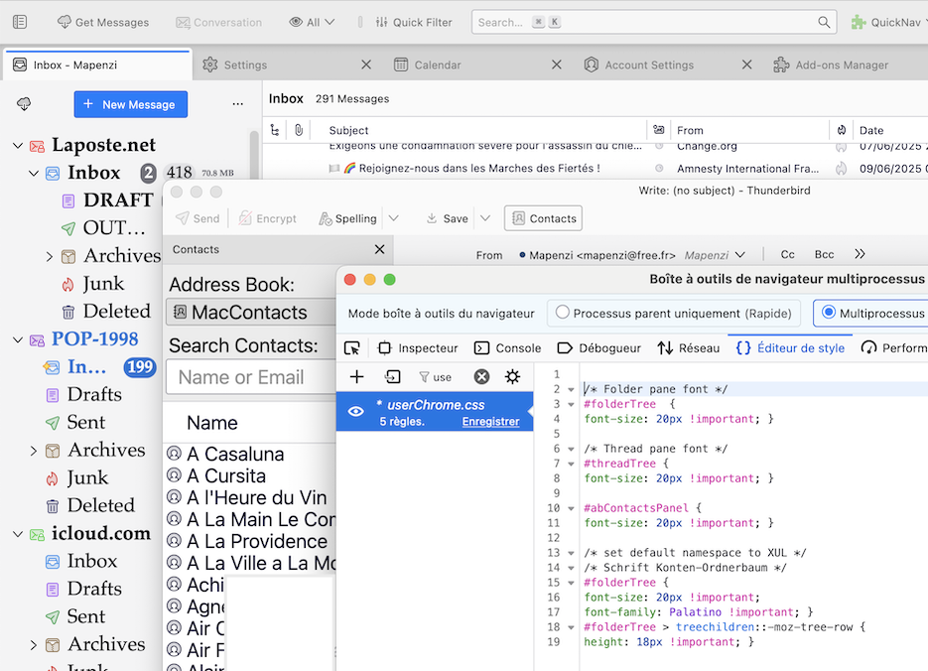The height and width of the screenshot is (671, 928).
Task: Clear the style sheet filter text
Action: click(x=481, y=377)
